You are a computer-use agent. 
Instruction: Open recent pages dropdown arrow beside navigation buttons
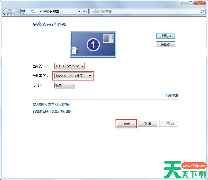18,12
